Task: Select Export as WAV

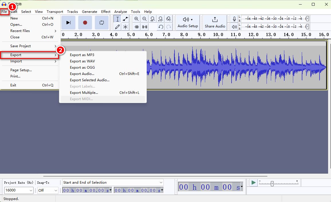Action: (103, 61)
